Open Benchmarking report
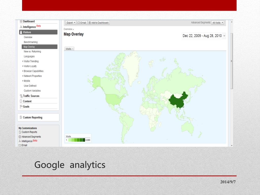The height and width of the screenshot is (195, 260). point(31,42)
